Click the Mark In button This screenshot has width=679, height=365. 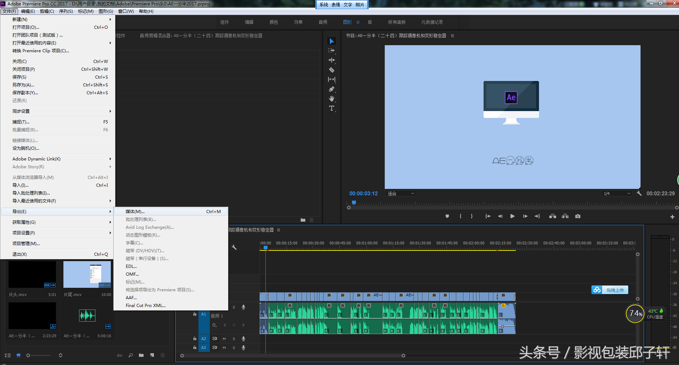(460, 216)
